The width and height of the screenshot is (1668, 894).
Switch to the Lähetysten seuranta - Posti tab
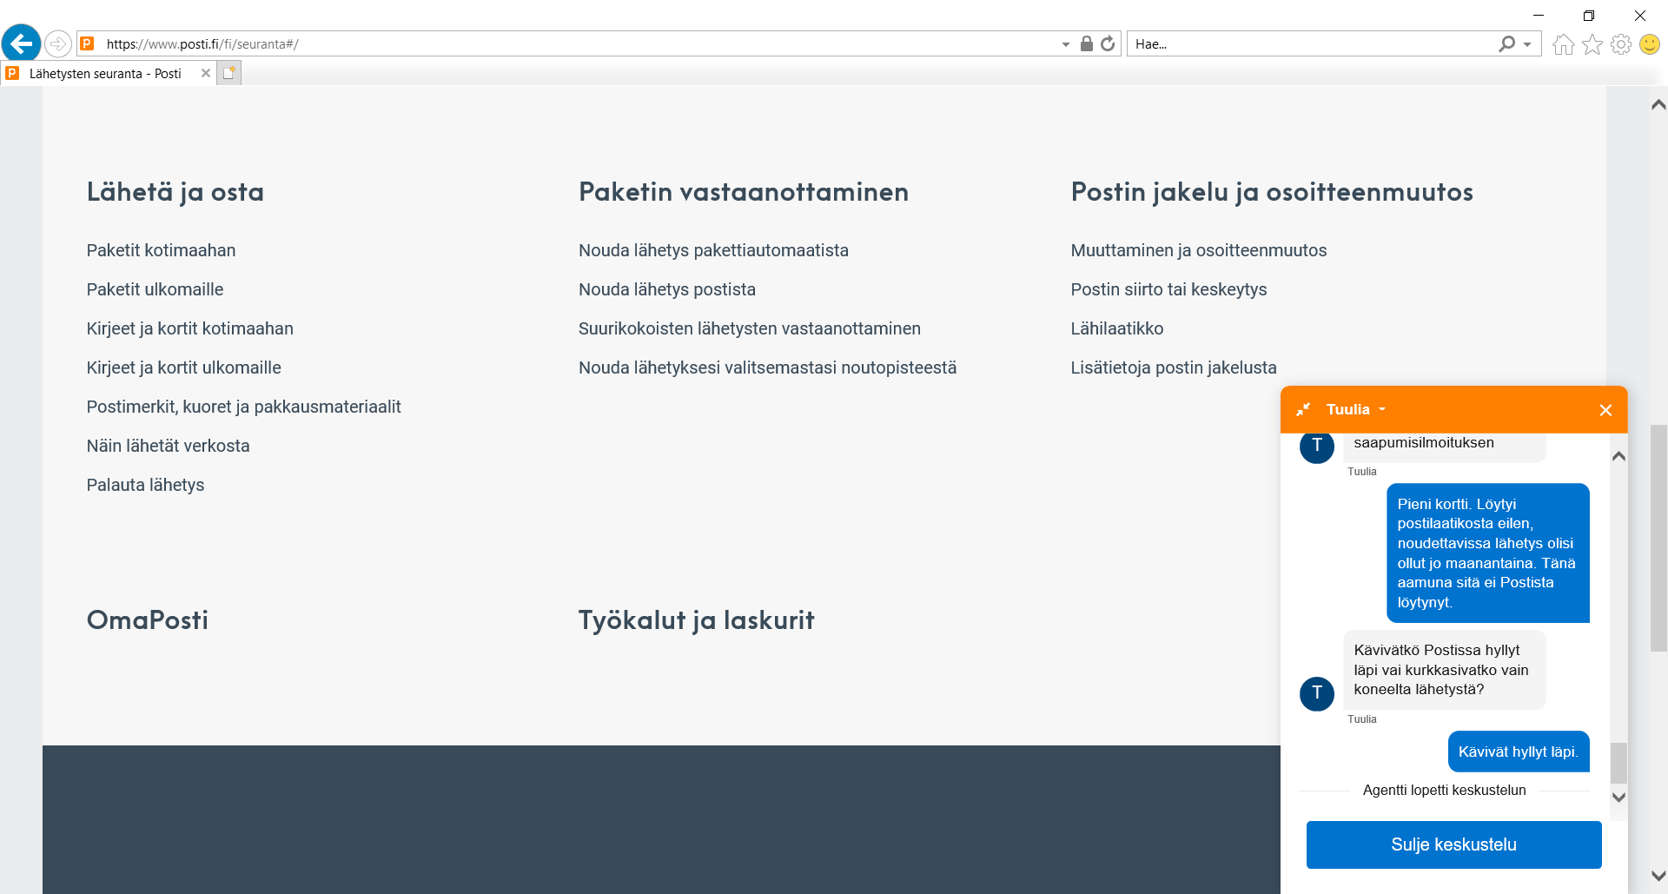point(105,74)
